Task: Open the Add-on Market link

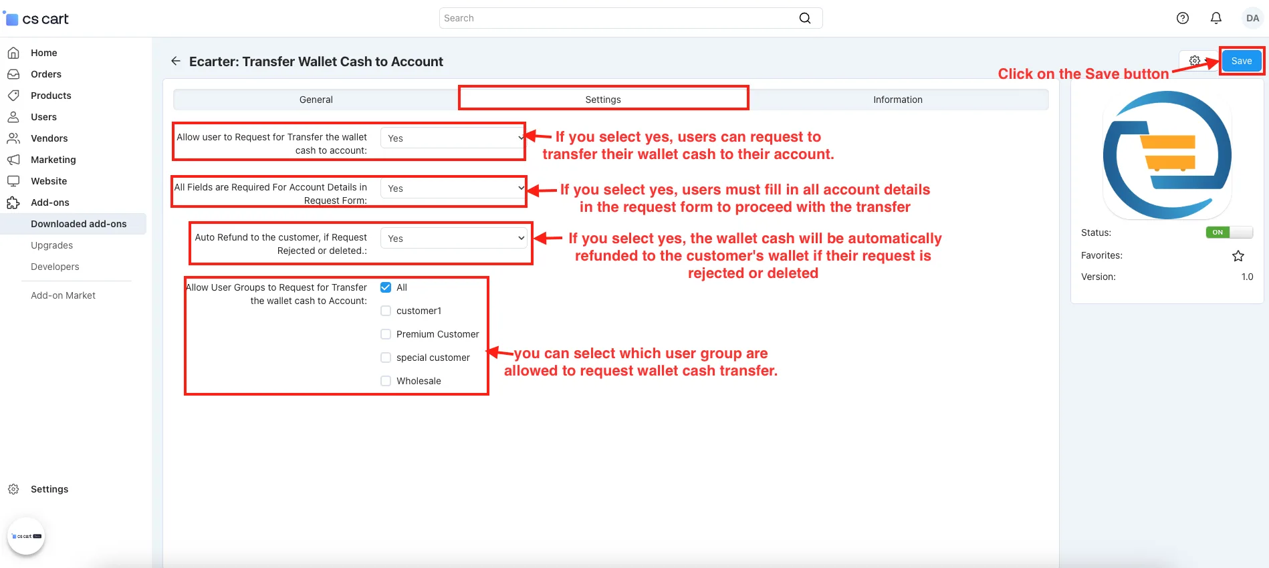Action: [63, 295]
